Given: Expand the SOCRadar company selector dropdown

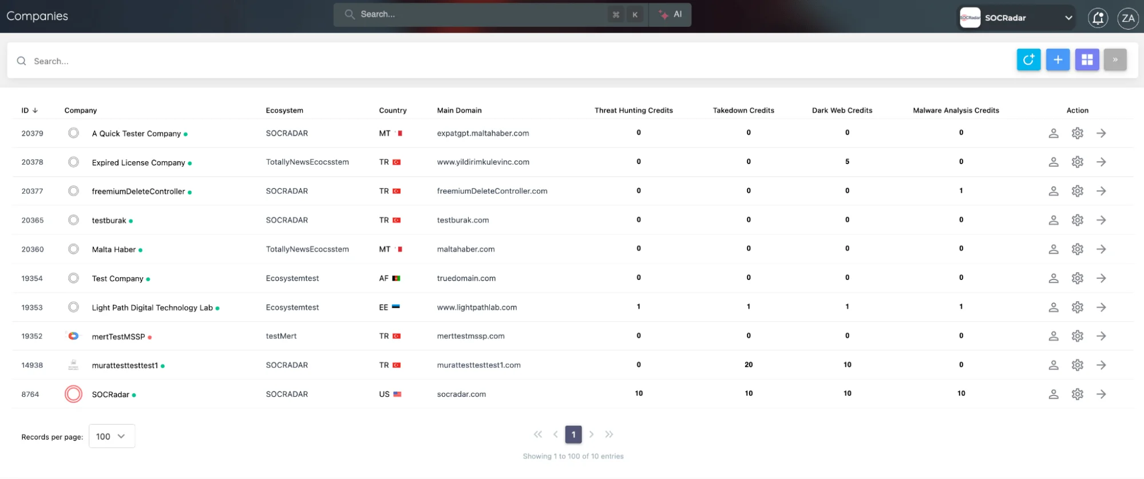Looking at the screenshot, I should tap(1016, 18).
